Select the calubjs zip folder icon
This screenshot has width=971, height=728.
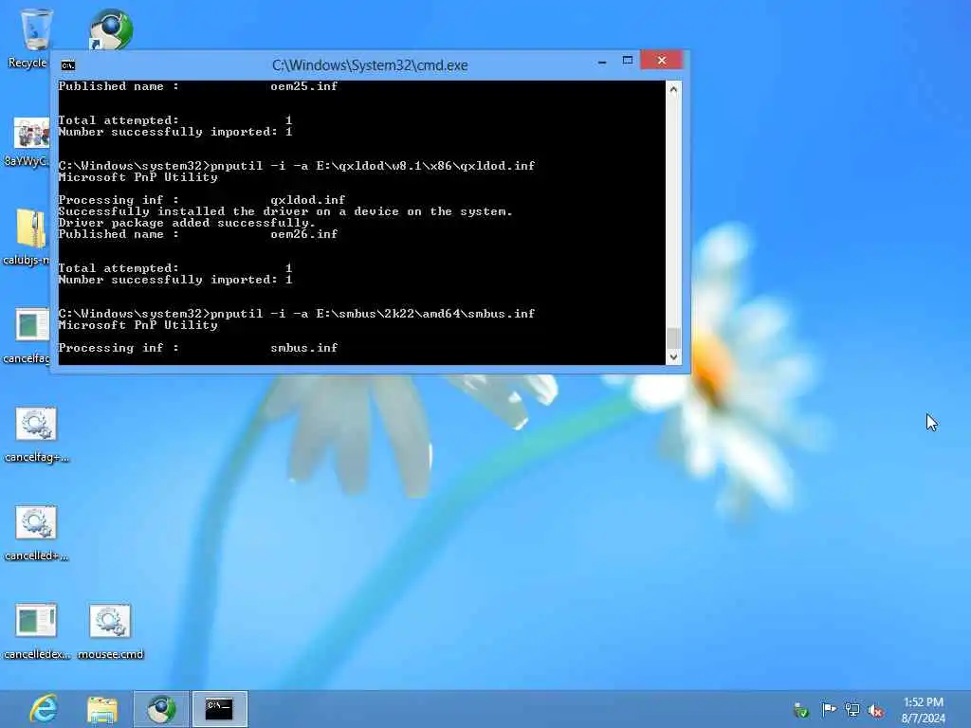coord(31,228)
